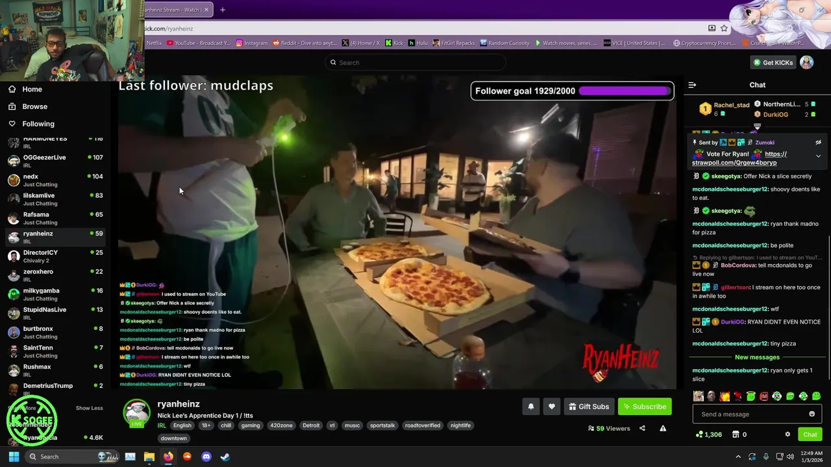Select NorthernLi... in gifters leaderboard
The image size is (831, 467).
tap(781, 104)
